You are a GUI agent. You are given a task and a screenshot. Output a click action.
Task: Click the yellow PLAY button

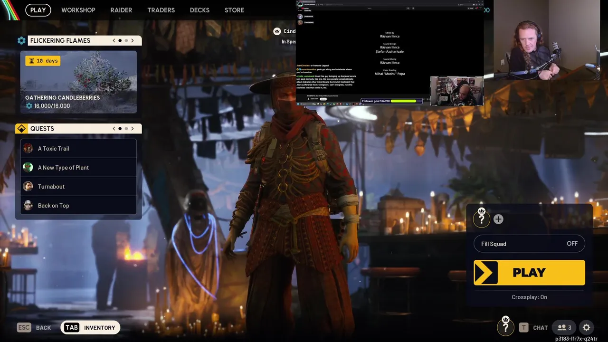point(529,273)
